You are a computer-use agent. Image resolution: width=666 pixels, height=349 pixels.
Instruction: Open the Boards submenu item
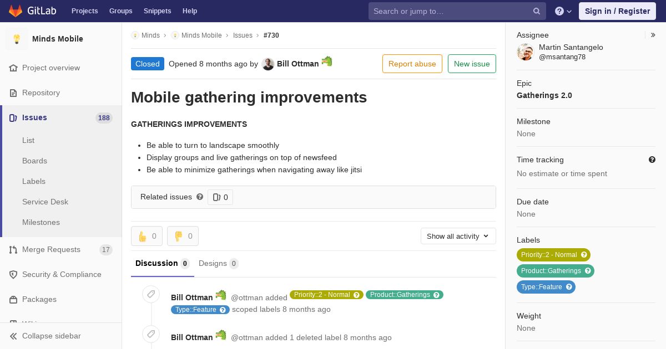click(x=34, y=161)
